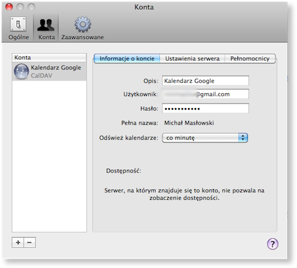
Task: Click the Hasło password field
Action: point(206,109)
